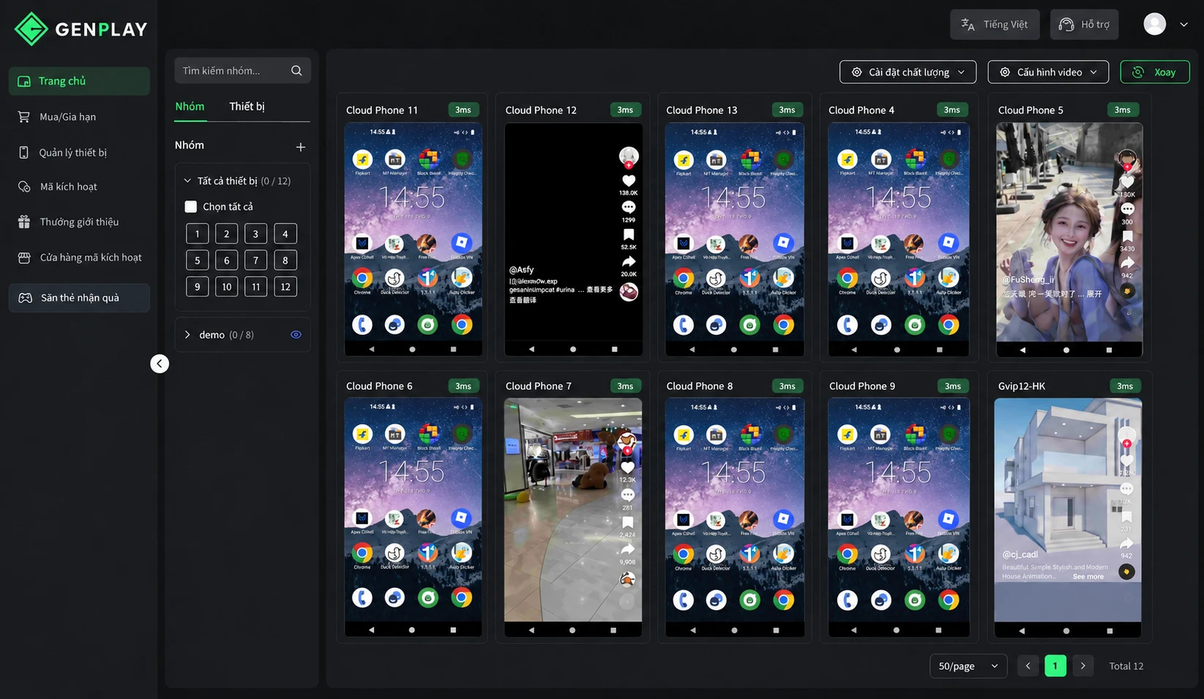Open Quản lý thiết bị device management
The width and height of the screenshot is (1204, 699).
tap(79, 153)
